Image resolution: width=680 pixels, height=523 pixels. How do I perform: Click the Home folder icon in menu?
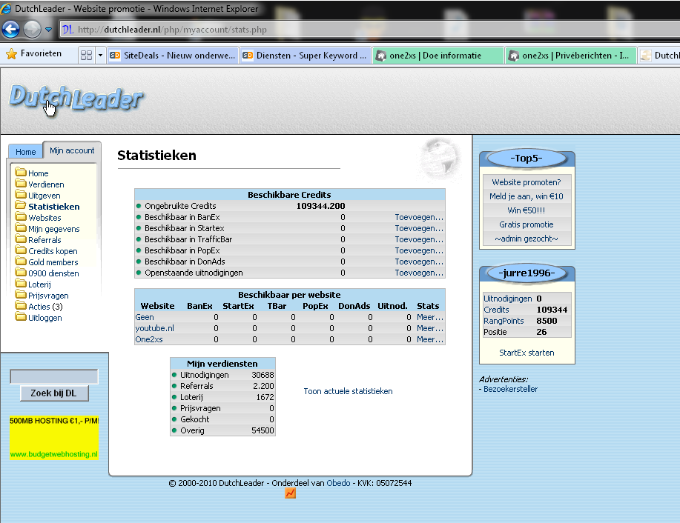20,172
